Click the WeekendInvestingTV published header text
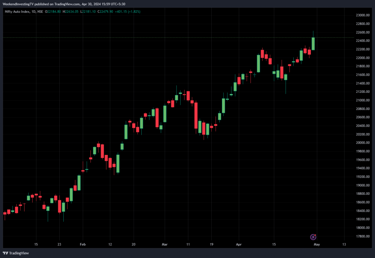This screenshot has width=375, height=258. [x=64, y=4]
